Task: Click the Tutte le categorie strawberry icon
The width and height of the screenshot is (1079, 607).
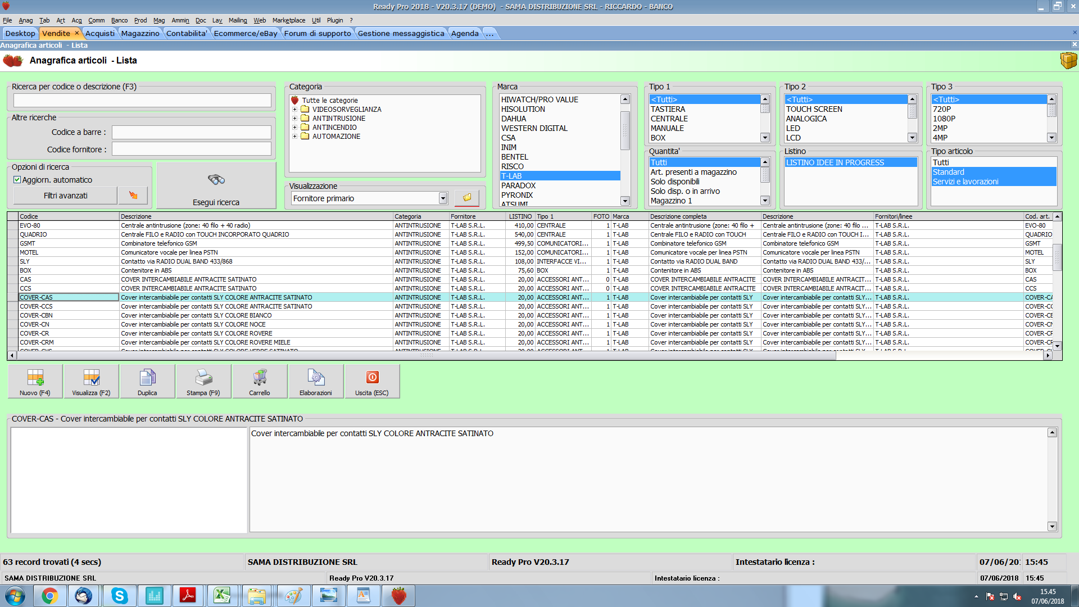Action: [295, 100]
